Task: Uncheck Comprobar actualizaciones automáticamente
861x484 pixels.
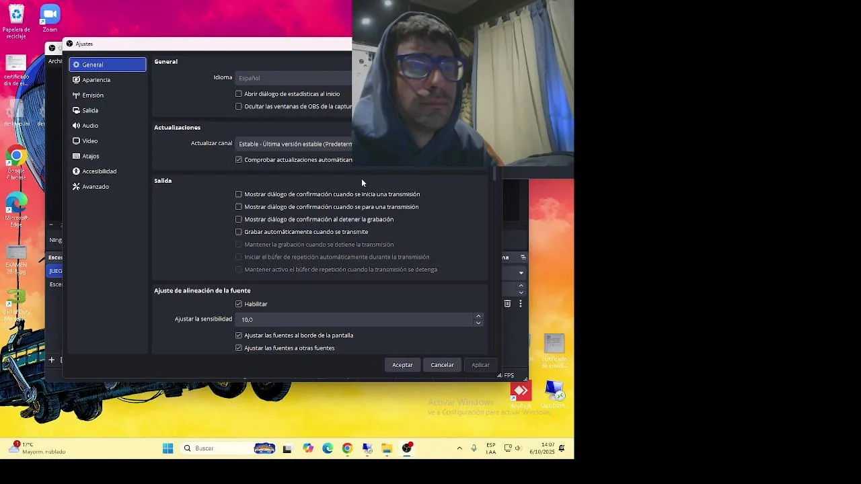Action: (x=239, y=160)
